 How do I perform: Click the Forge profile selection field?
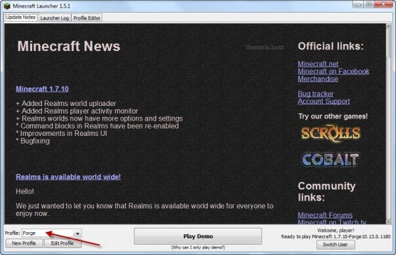pos(52,233)
